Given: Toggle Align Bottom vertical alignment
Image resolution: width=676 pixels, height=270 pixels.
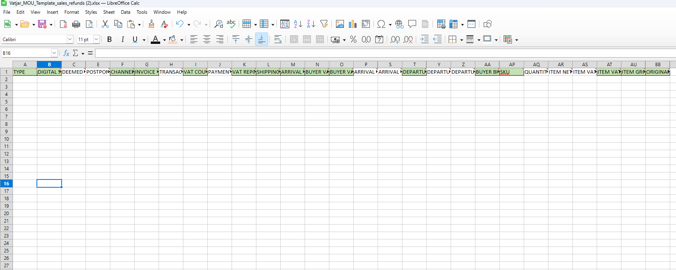Looking at the screenshot, I should tap(261, 39).
